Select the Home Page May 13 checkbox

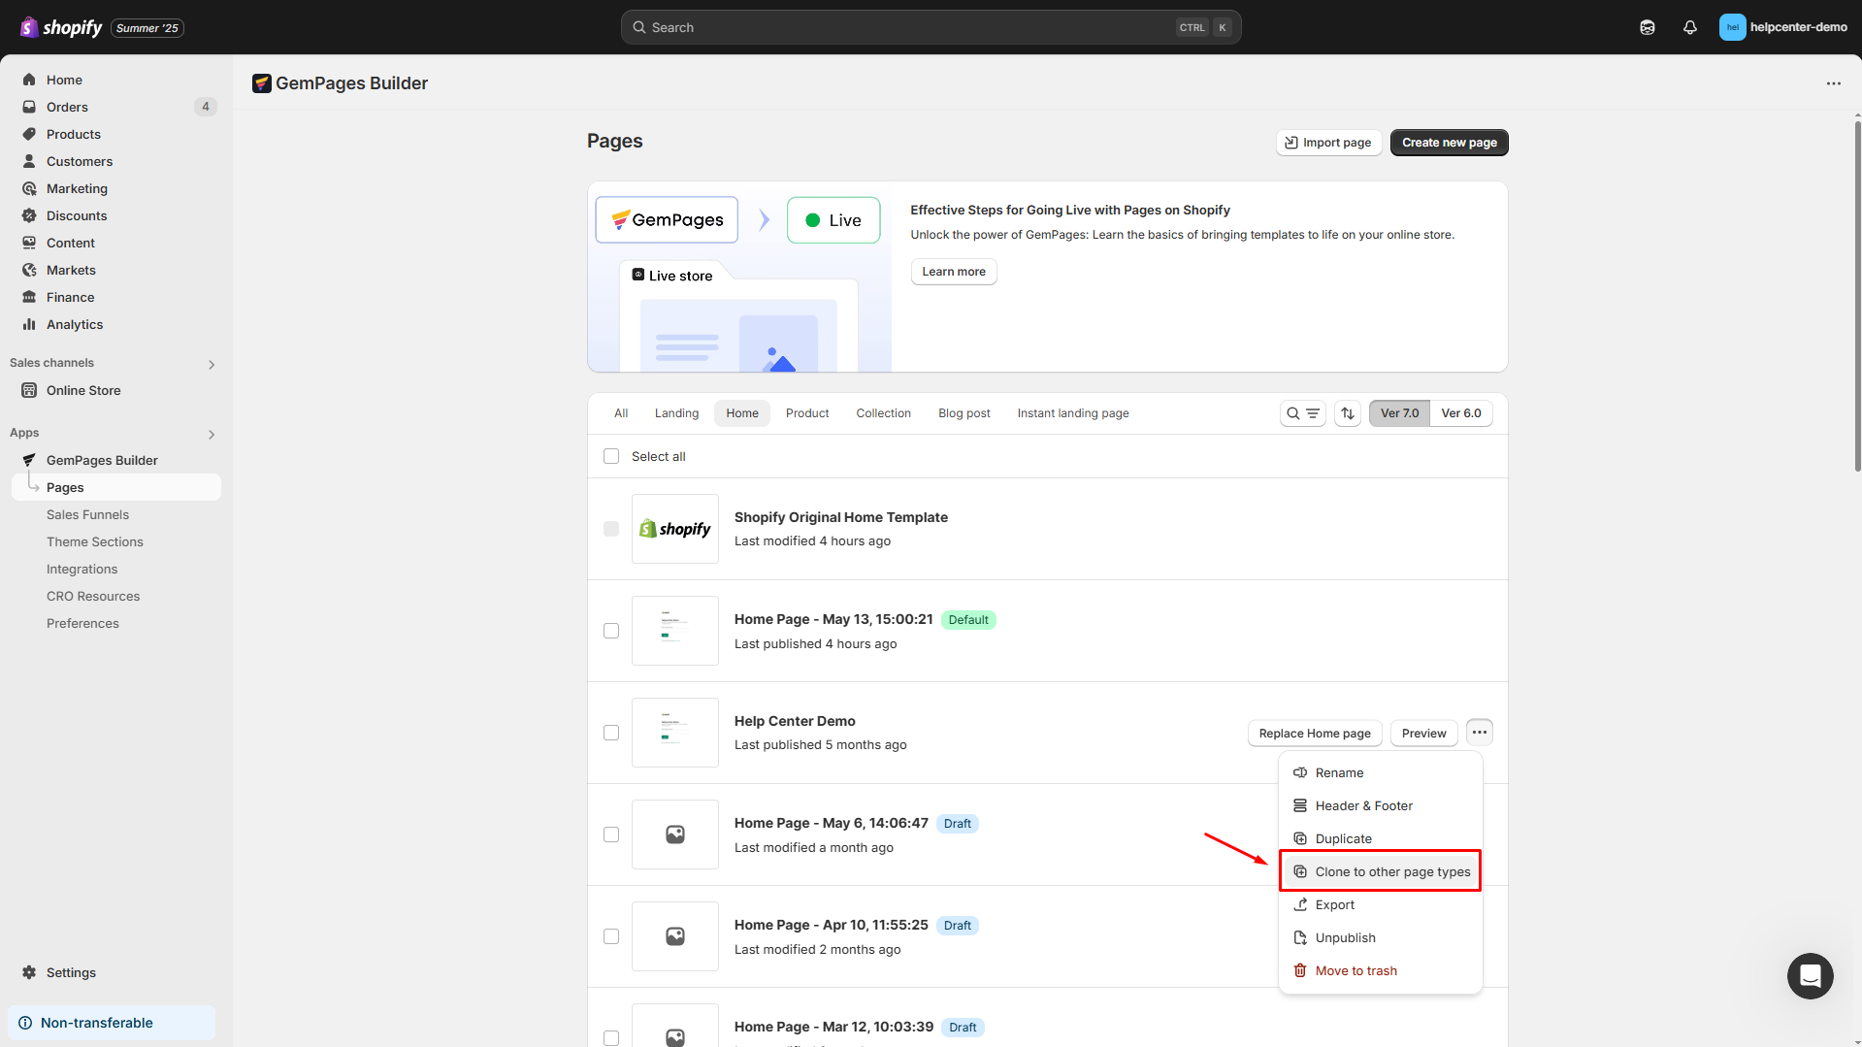click(611, 631)
